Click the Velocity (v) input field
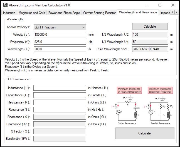180x147 pixels. [x=60, y=35]
